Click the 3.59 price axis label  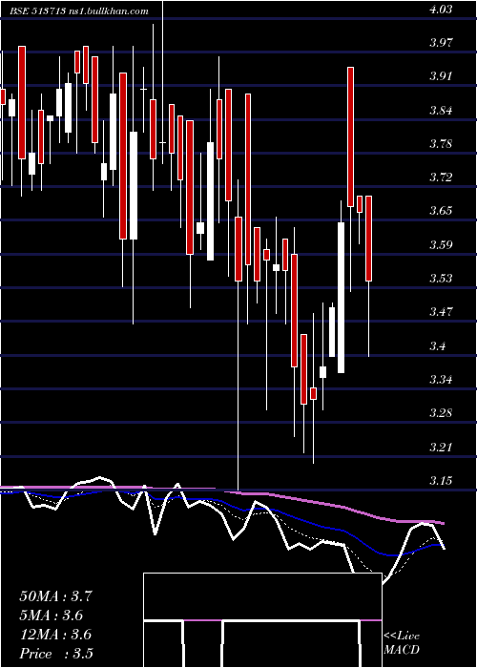(x=441, y=244)
